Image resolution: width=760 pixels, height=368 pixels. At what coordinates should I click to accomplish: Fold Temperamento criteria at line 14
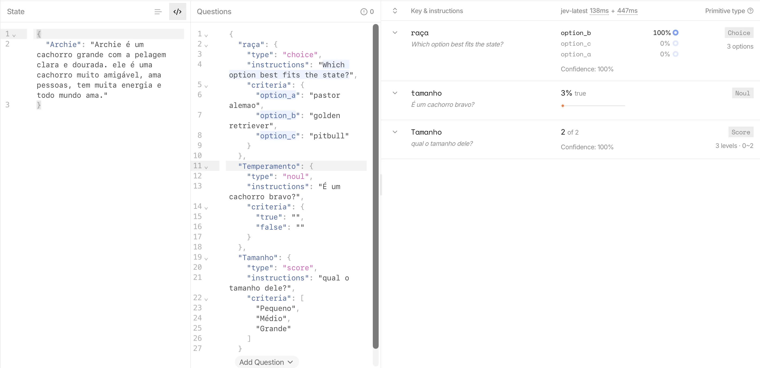coord(206,208)
